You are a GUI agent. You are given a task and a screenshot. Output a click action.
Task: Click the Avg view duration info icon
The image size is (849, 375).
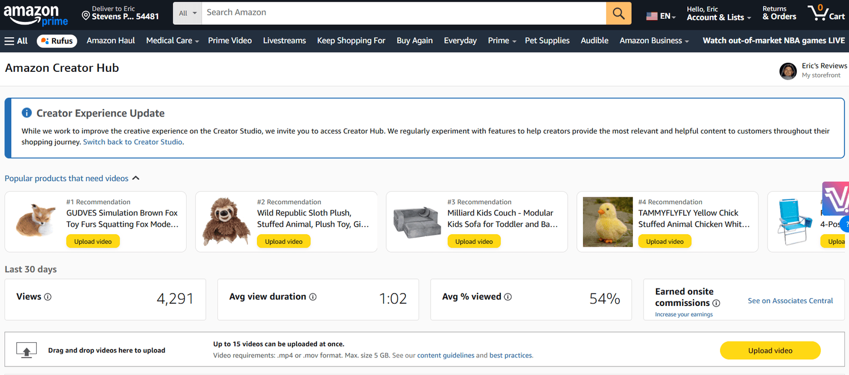tap(313, 297)
